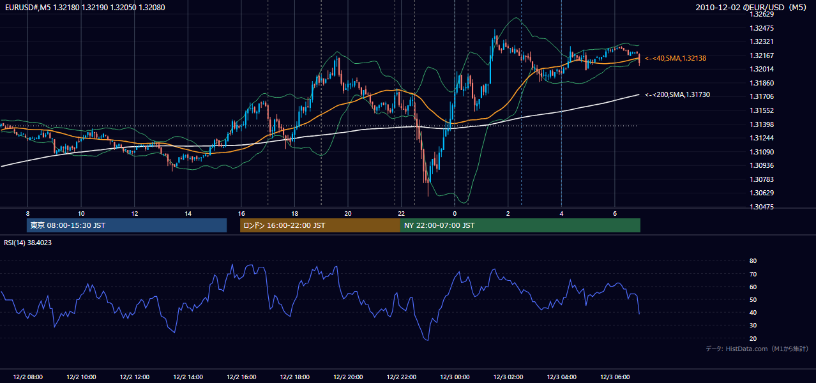Viewport: 816px width, 383px height.
Task: Click price axis value 1.32321
Action: [762, 41]
